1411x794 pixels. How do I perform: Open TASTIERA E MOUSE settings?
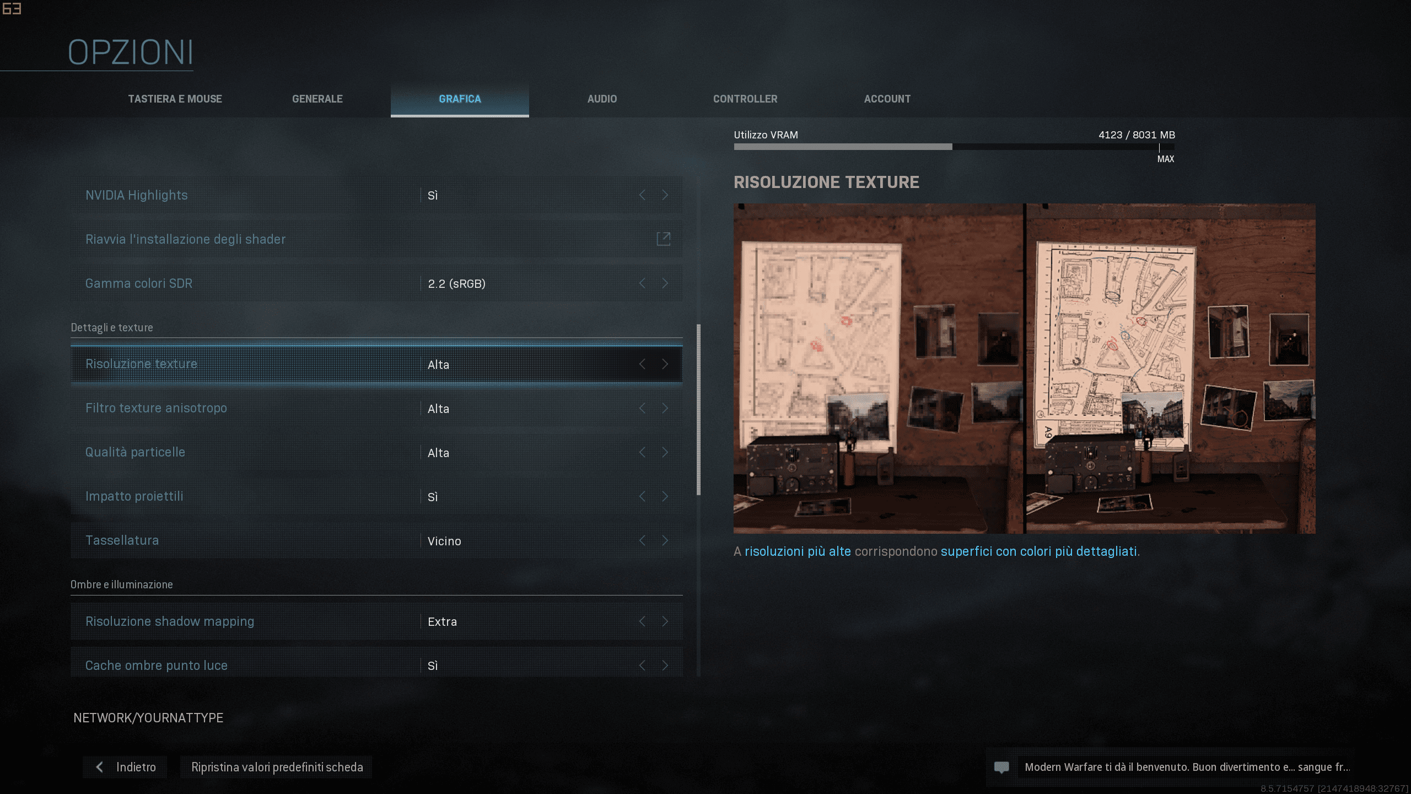175,98
